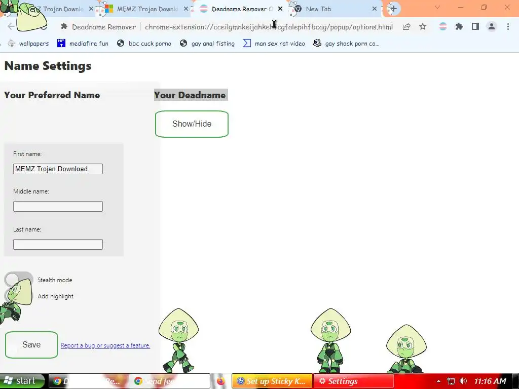519x389 pixels.
Task: Click the address bar URL
Action: point(269,27)
